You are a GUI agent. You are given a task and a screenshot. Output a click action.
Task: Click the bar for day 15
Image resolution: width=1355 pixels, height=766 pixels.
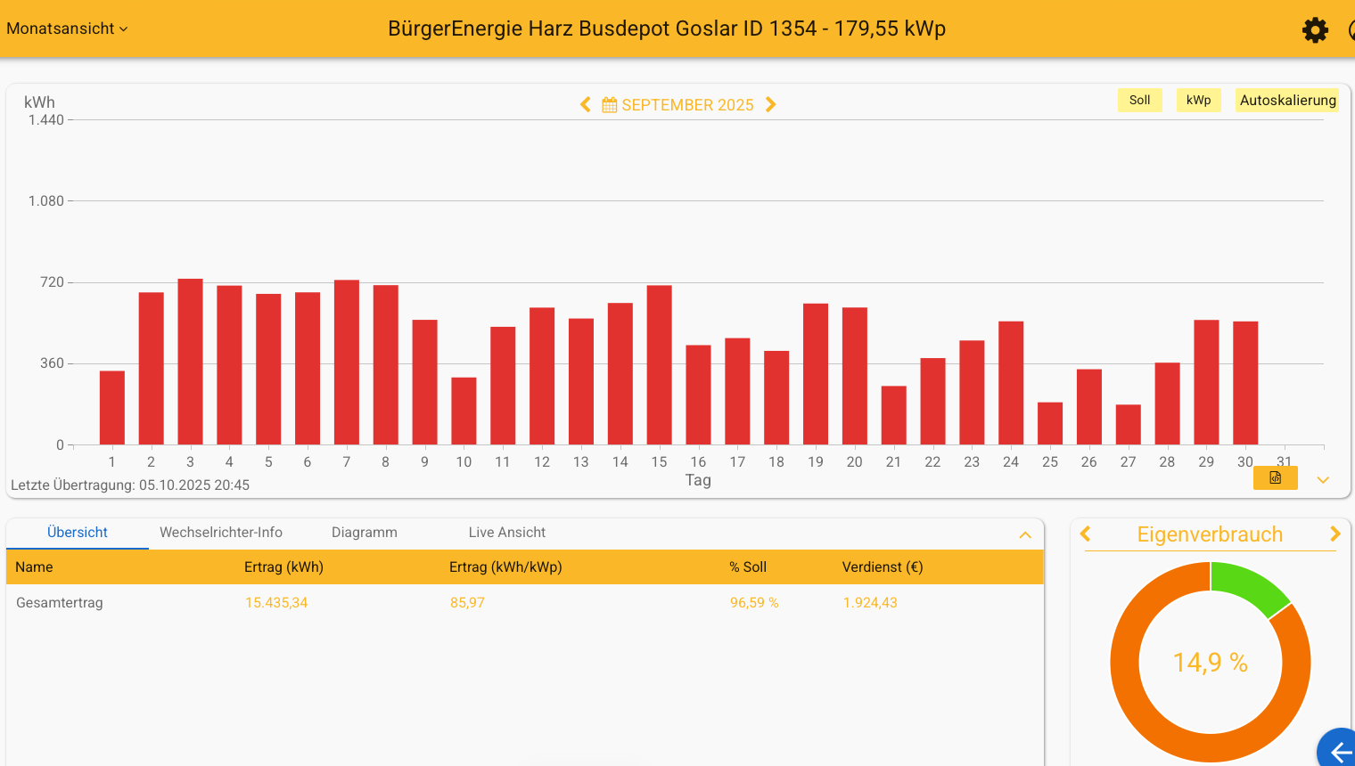coord(659,365)
